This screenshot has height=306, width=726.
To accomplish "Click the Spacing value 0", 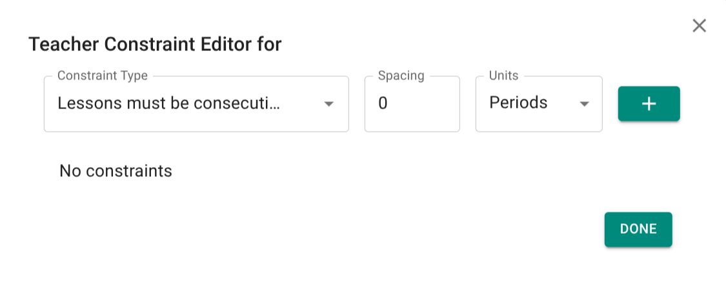I will [383, 103].
